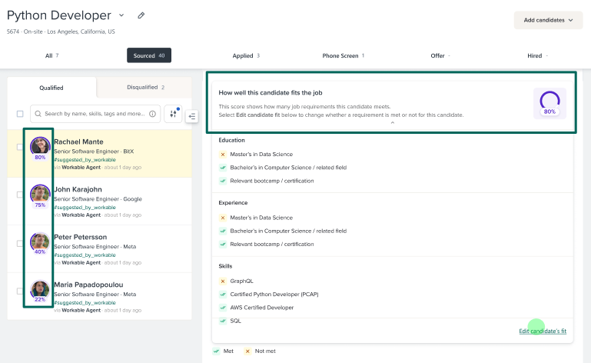Toggle the select-all candidates checkbox
This screenshot has width=591, height=363.
tap(20, 114)
